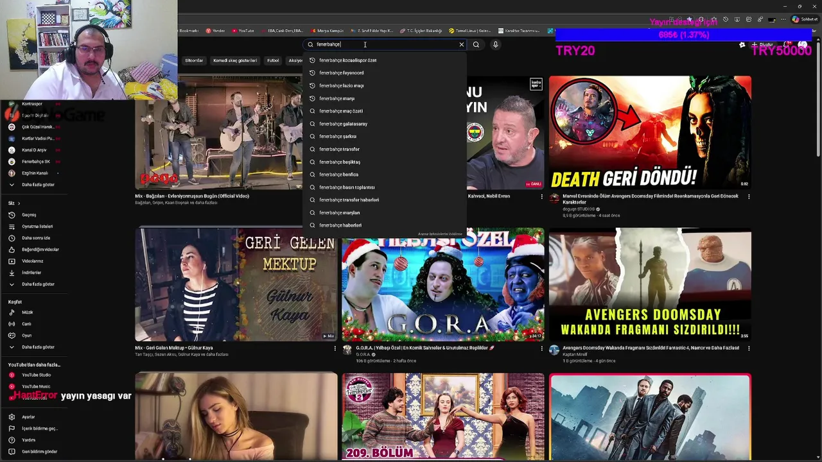The width and height of the screenshot is (822, 462).
Task: Open Videolarınız page
Action: point(32,261)
